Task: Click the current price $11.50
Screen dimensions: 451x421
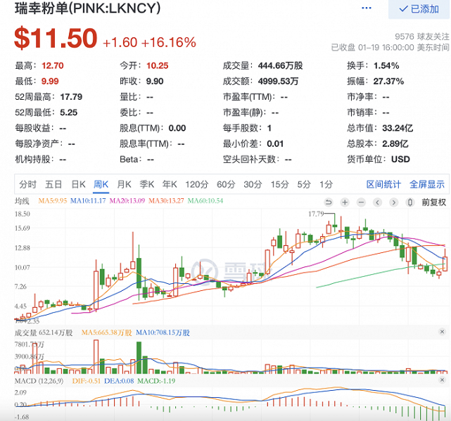Action: pos(56,38)
